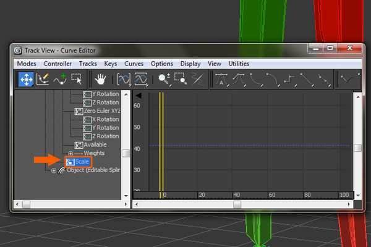
Task: Select the Zoom magnifier tool
Action: (x=164, y=79)
